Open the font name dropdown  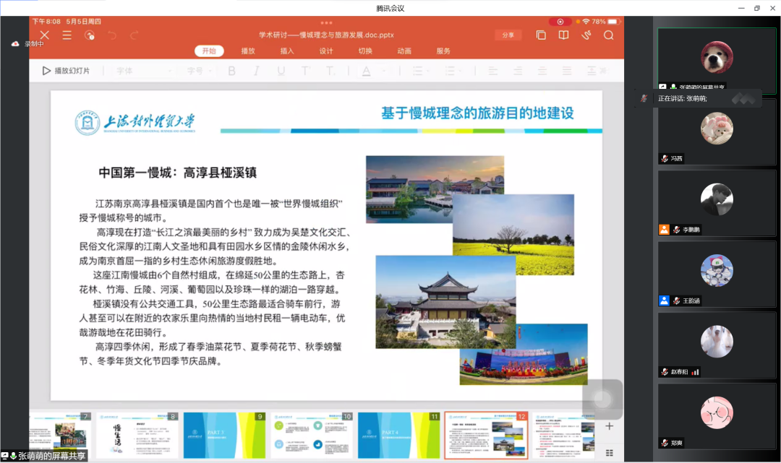pos(144,71)
